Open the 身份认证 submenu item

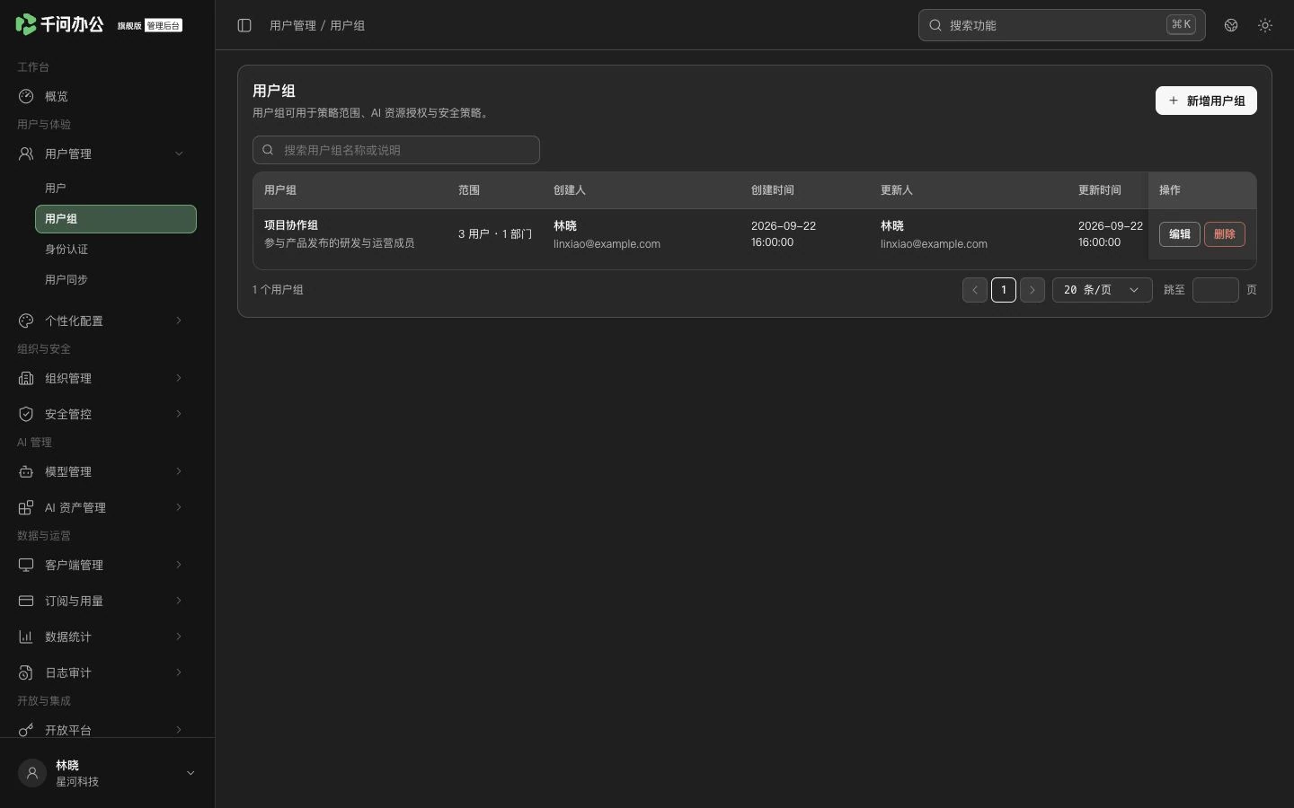pyautogui.click(x=116, y=250)
